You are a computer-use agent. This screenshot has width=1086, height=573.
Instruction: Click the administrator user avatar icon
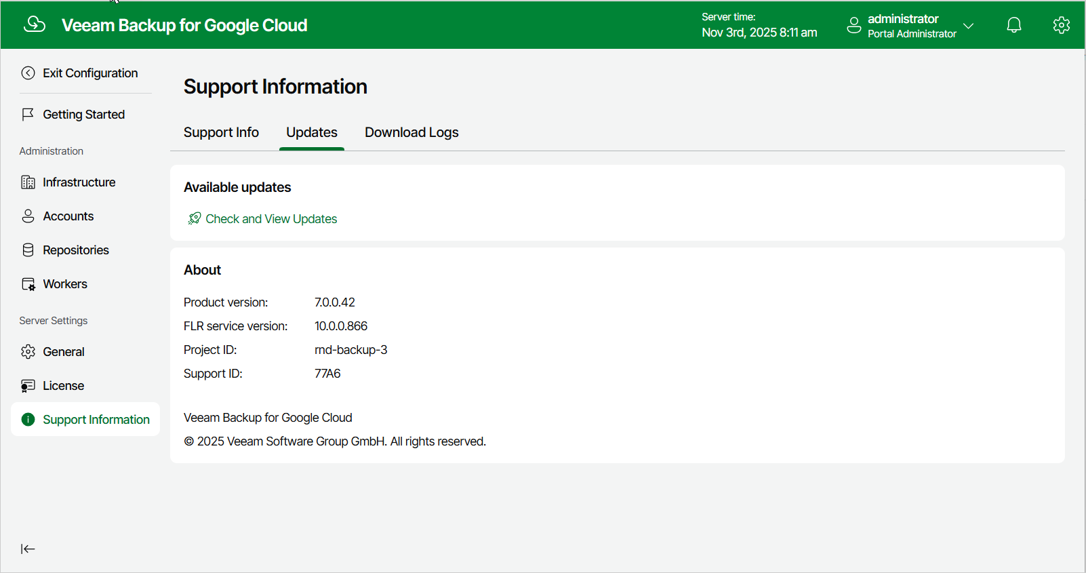click(854, 25)
